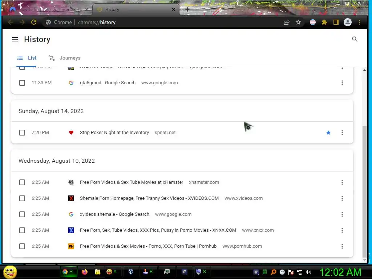Bookmark this tab with the star icon
Image resolution: width=372 pixels, height=279 pixels.
tap(298, 22)
